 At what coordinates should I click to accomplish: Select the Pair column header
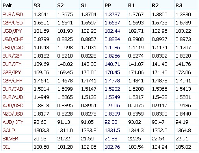[x=7, y=6]
